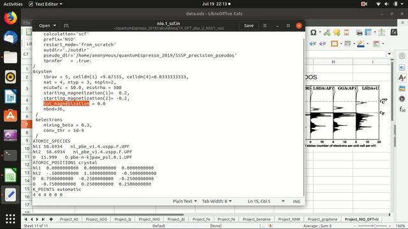Click split window icon in Calc toolbar

(382, 32)
